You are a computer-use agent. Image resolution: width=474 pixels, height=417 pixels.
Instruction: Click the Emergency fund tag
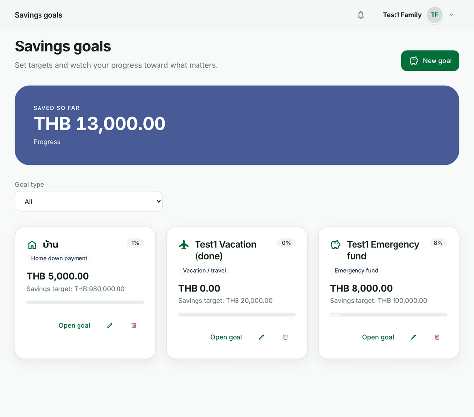[x=356, y=271]
